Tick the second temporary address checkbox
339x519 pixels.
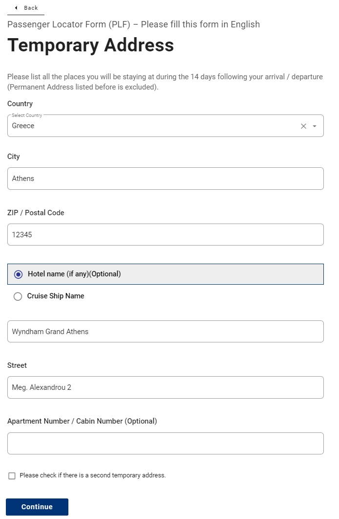tap(12, 475)
